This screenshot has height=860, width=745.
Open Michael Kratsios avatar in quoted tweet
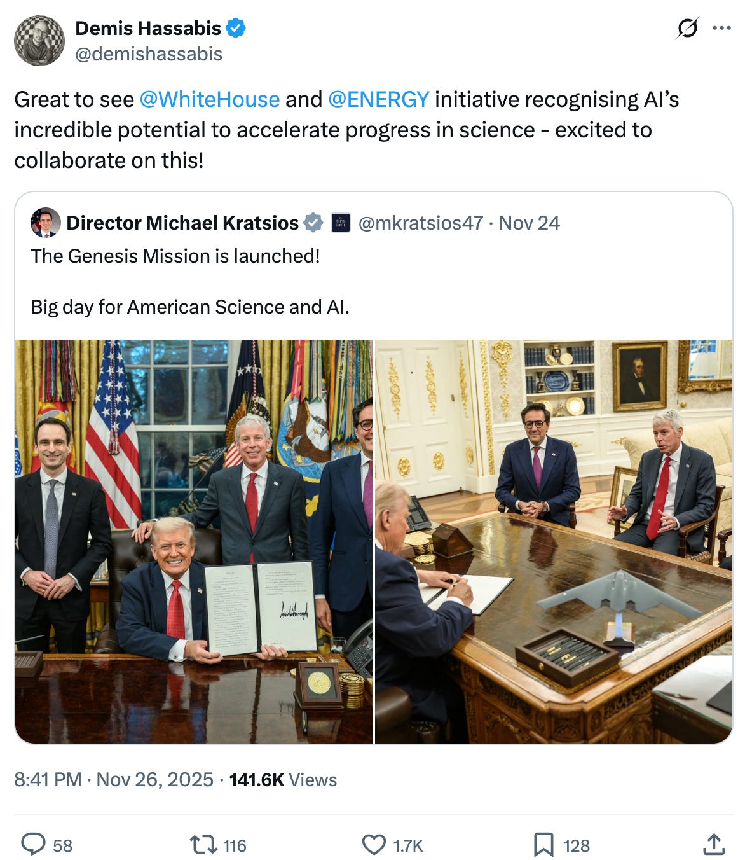point(45,223)
